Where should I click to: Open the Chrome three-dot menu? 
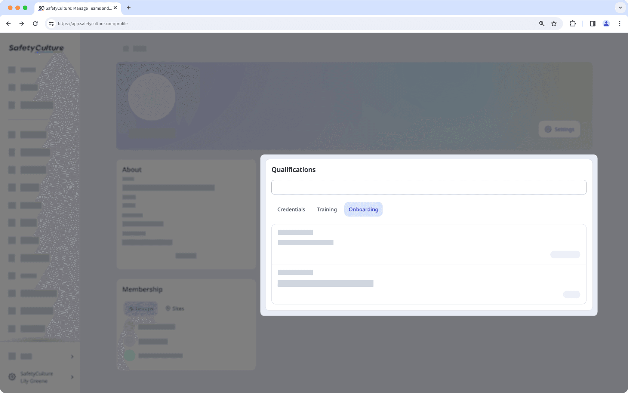click(619, 24)
